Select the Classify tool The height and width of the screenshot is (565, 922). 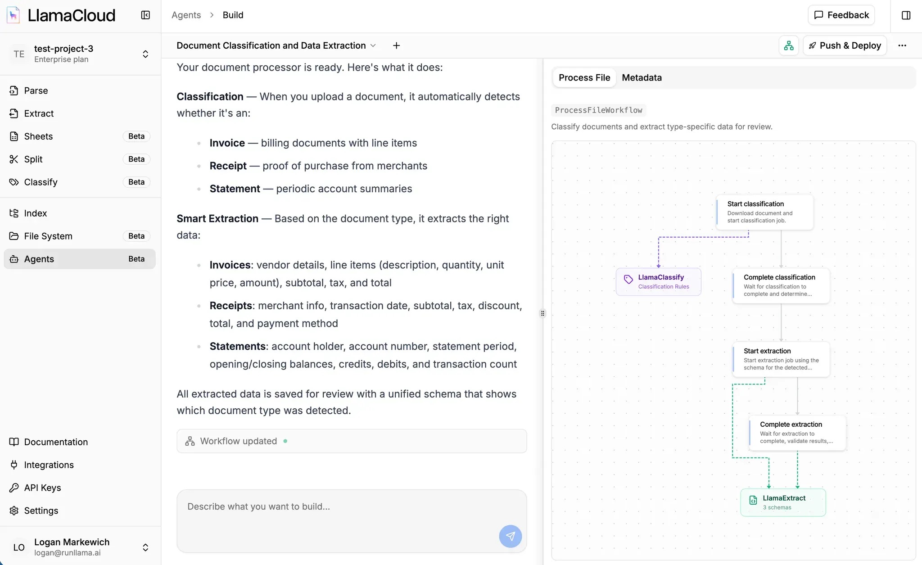(x=41, y=182)
